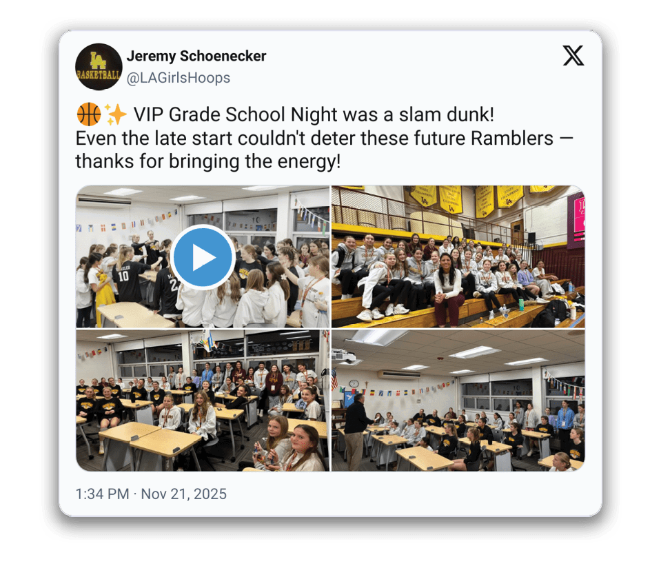
Task: Open the X logo icon
Action: point(573,55)
